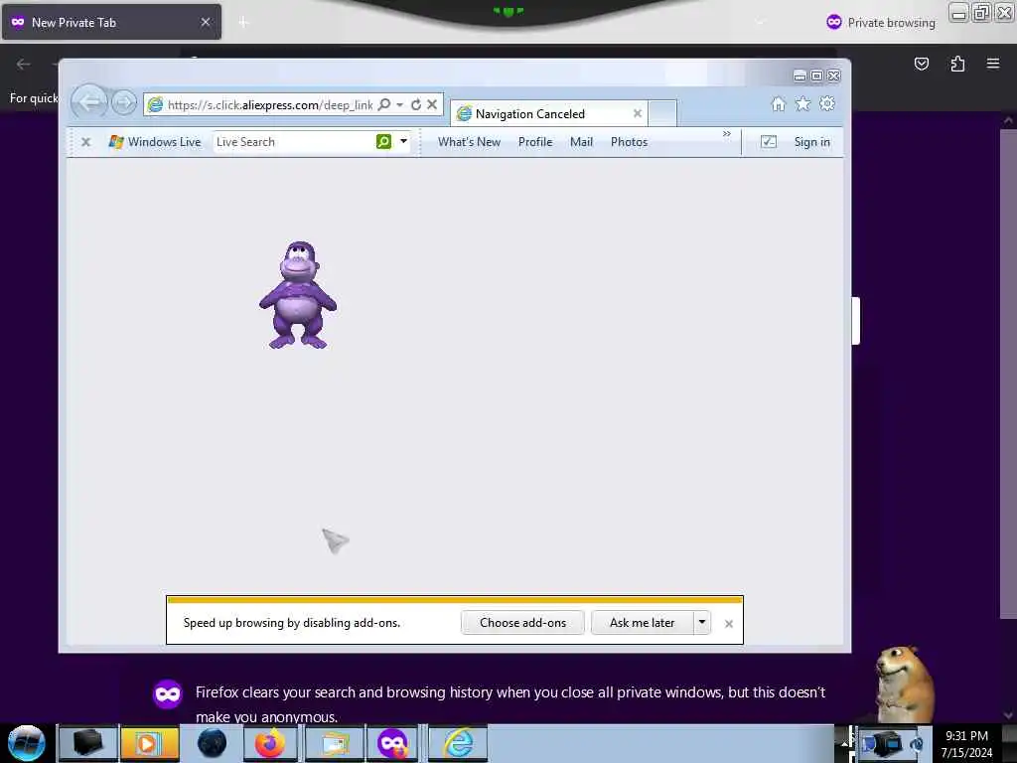Switch to Firefox Private Browsing taskbar icon
The width and height of the screenshot is (1017, 763).
point(392,743)
